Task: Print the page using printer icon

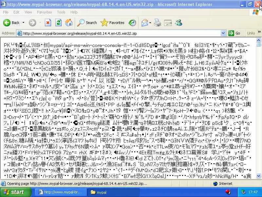Action: tap(158, 23)
